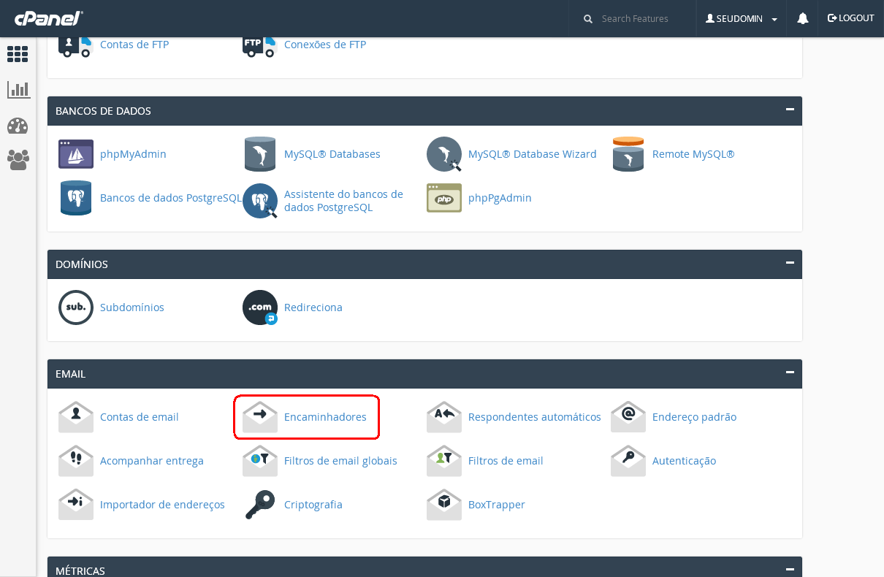
Task: Open the phpMyAdmin icon
Action: [x=76, y=154]
